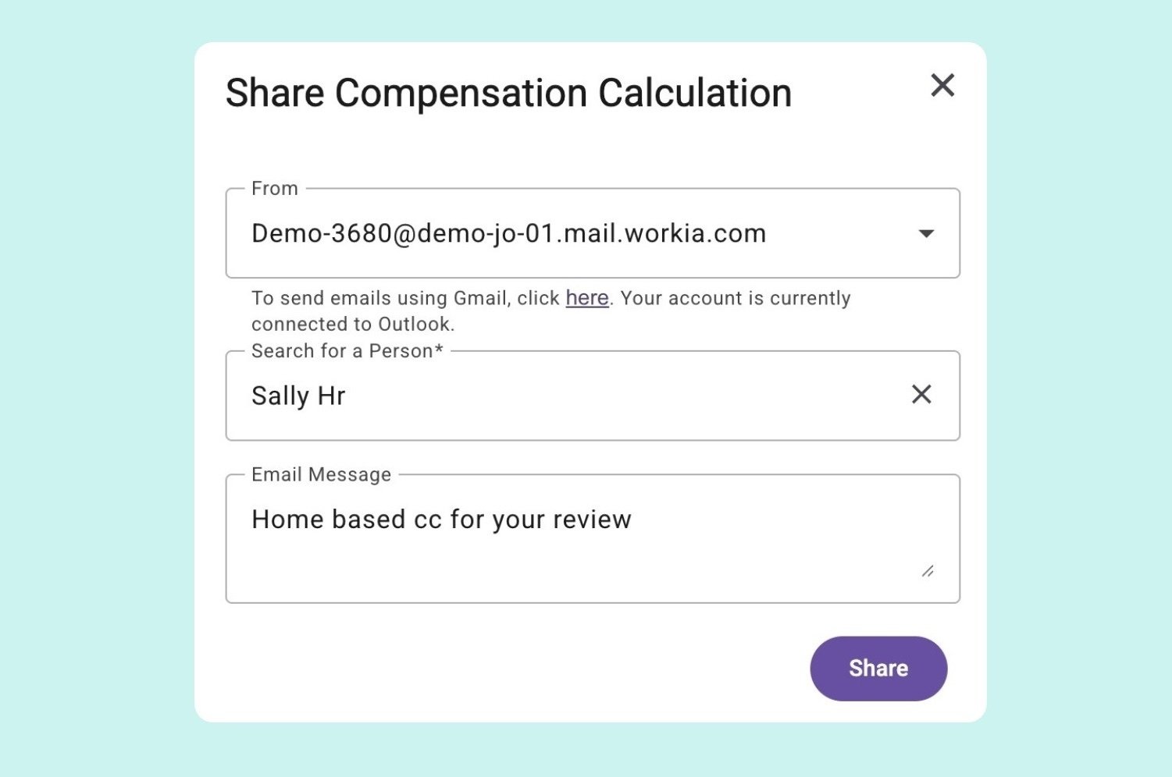
Task: Click the 'here' Gmail link
Action: click(587, 298)
